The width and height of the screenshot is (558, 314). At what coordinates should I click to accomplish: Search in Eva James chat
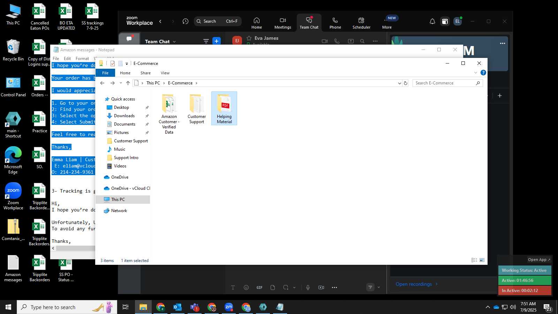[362, 41]
